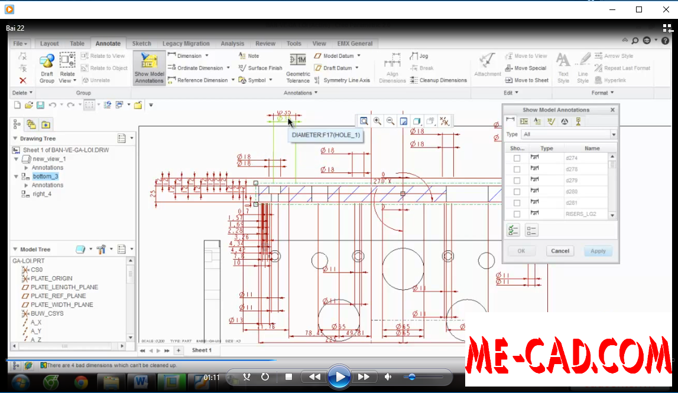Select the Attachment tool in the Edit group
678x393 pixels.
(487, 65)
